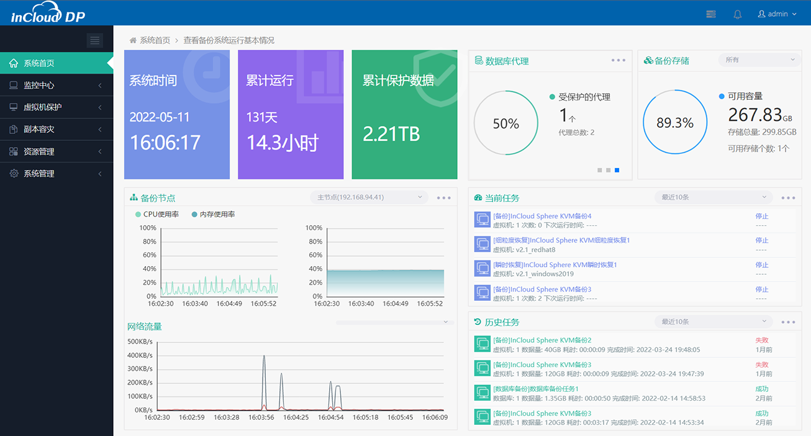Click the home icon in breadcrumb
The height and width of the screenshot is (436, 811).
pyautogui.click(x=133, y=40)
